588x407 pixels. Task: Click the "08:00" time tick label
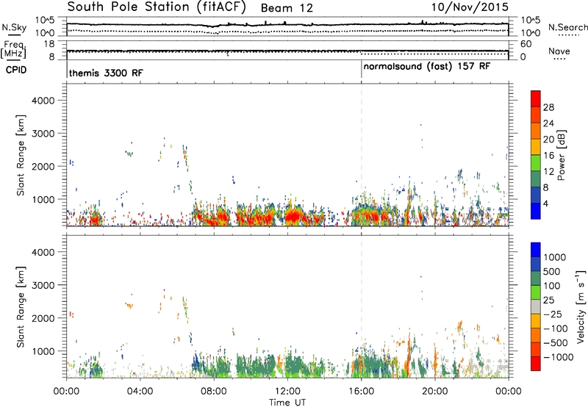tap(214, 392)
